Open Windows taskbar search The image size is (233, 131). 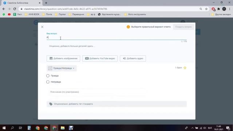(x=12, y=128)
